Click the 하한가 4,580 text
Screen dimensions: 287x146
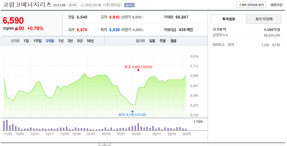coord(132,30)
